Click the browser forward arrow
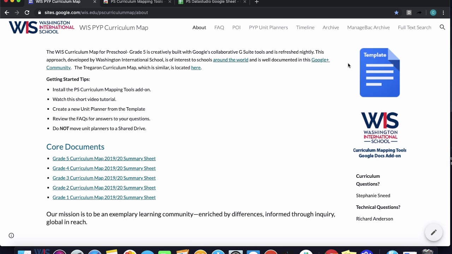452x254 pixels. pos(17,12)
